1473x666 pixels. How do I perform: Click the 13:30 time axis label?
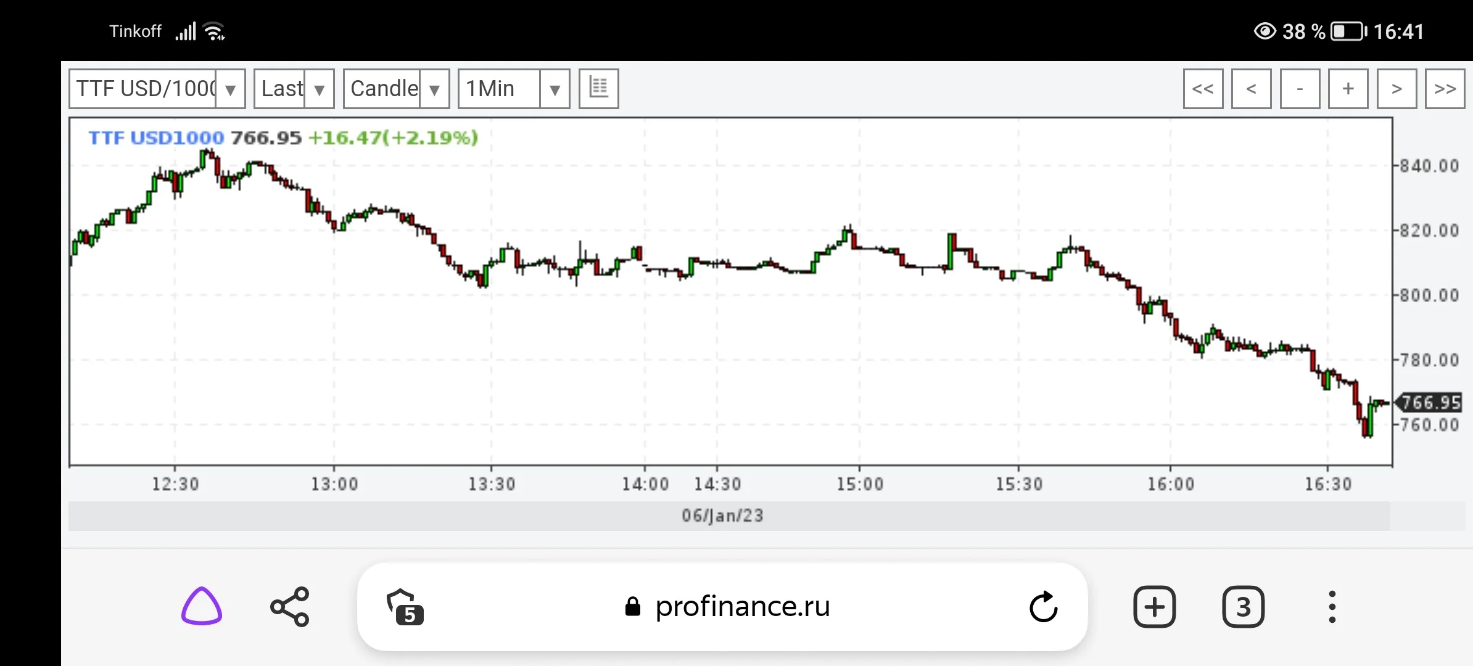coord(492,484)
